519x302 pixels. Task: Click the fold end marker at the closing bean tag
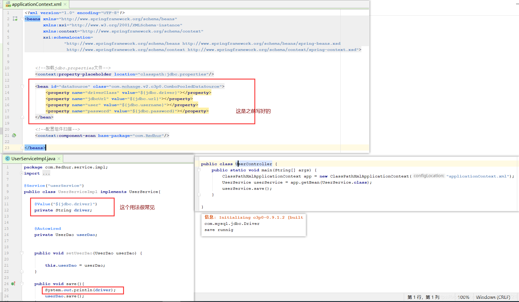(x=22, y=117)
